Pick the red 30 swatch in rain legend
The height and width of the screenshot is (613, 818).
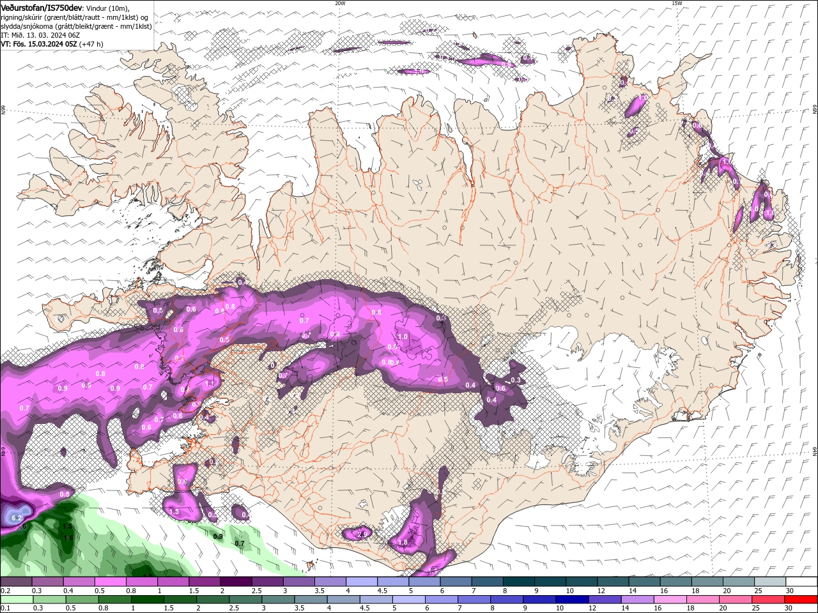801,600
